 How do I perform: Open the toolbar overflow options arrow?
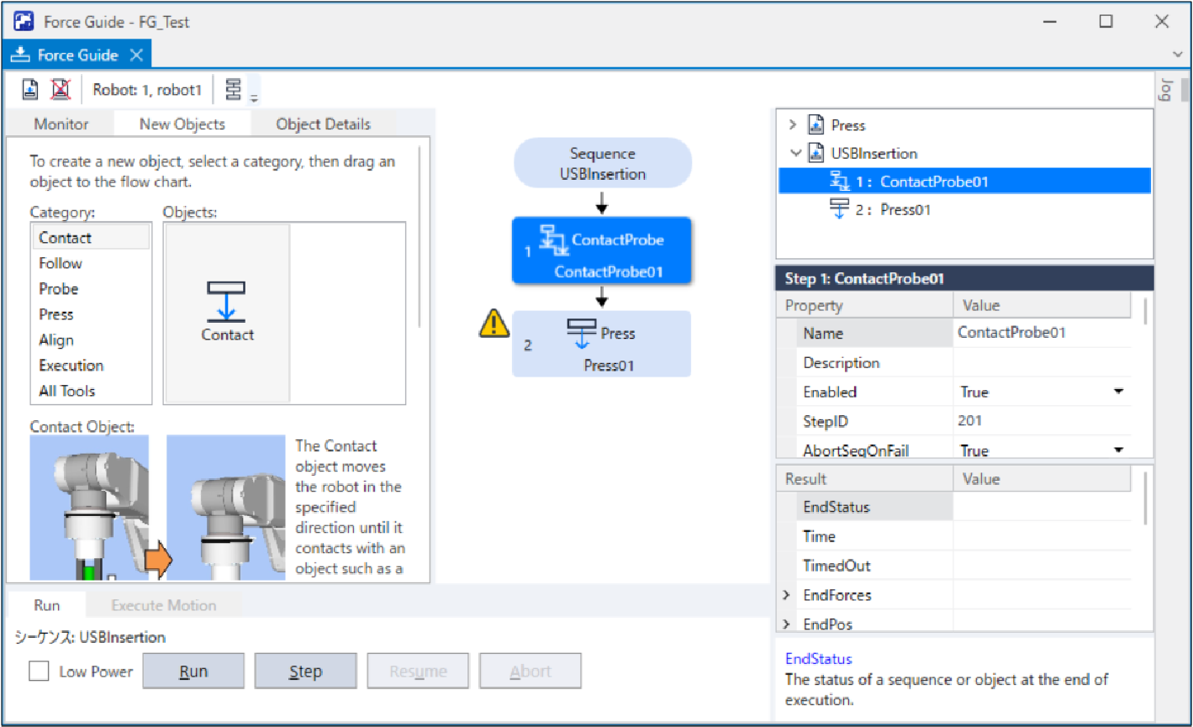pos(254,97)
